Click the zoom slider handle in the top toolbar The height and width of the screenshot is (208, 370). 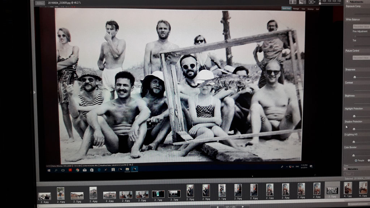[x=320, y=3]
